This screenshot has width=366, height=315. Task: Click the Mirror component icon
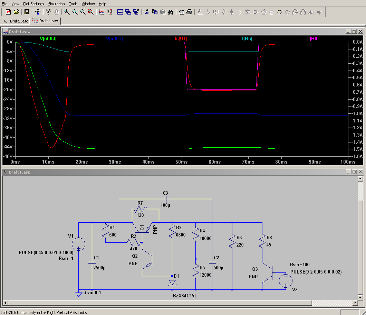pyautogui.click(x=303, y=12)
